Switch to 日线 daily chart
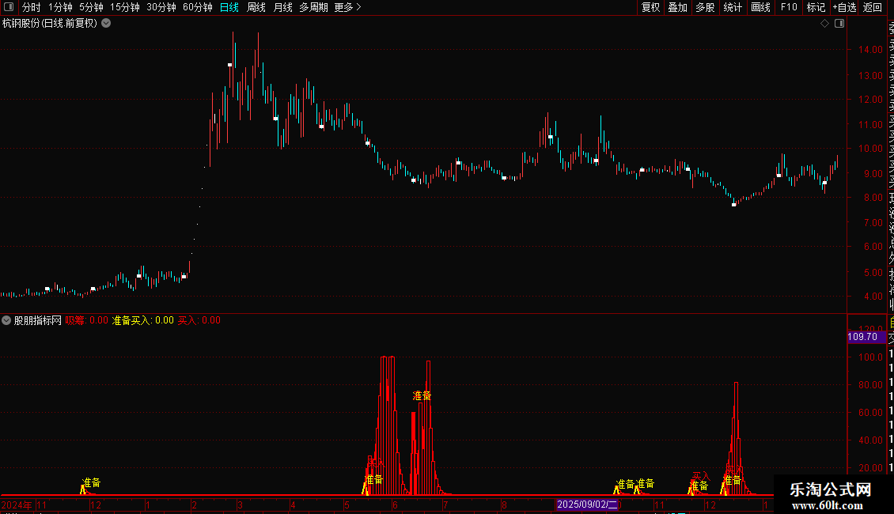 click(x=229, y=7)
